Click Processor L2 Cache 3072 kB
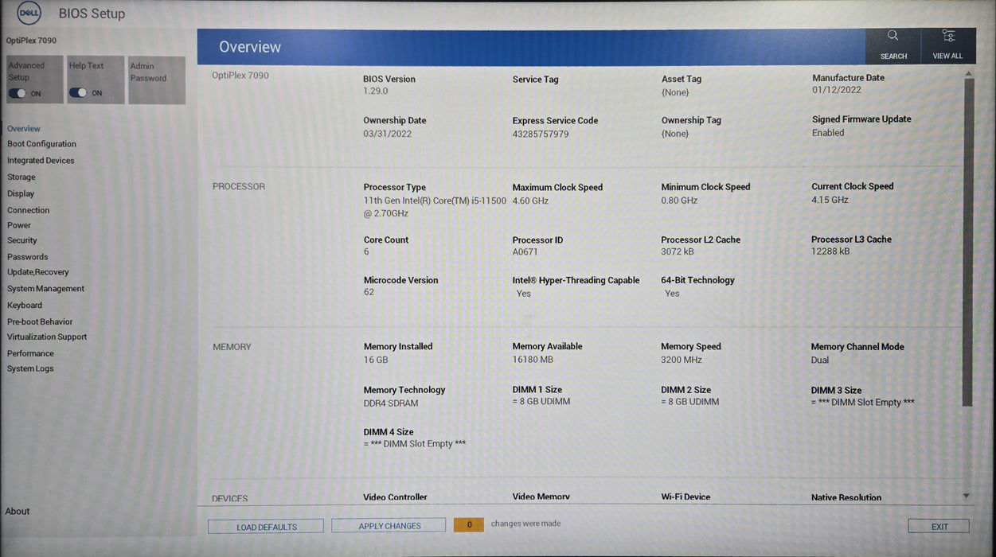The image size is (996, 557). (x=678, y=251)
